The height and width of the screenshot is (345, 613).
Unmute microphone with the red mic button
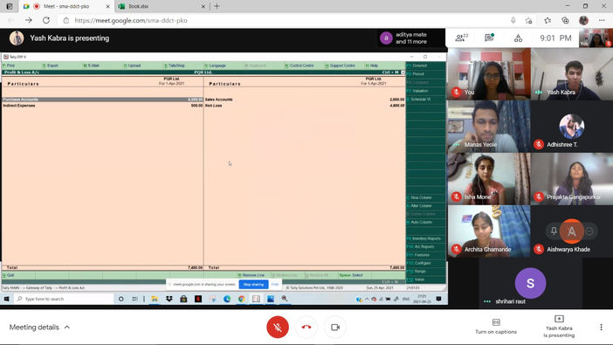tap(278, 327)
